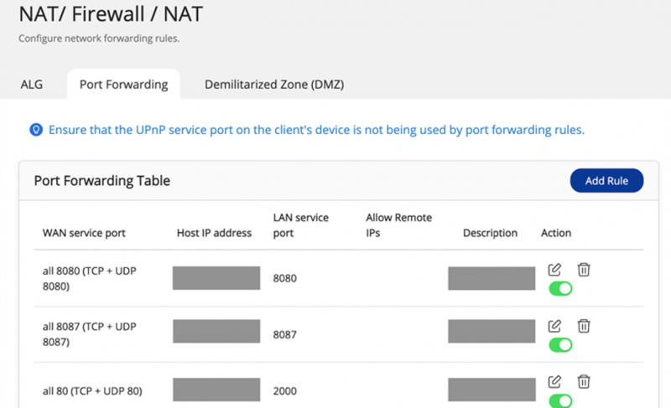Edit the 8080 port forwarding rule

click(x=554, y=270)
